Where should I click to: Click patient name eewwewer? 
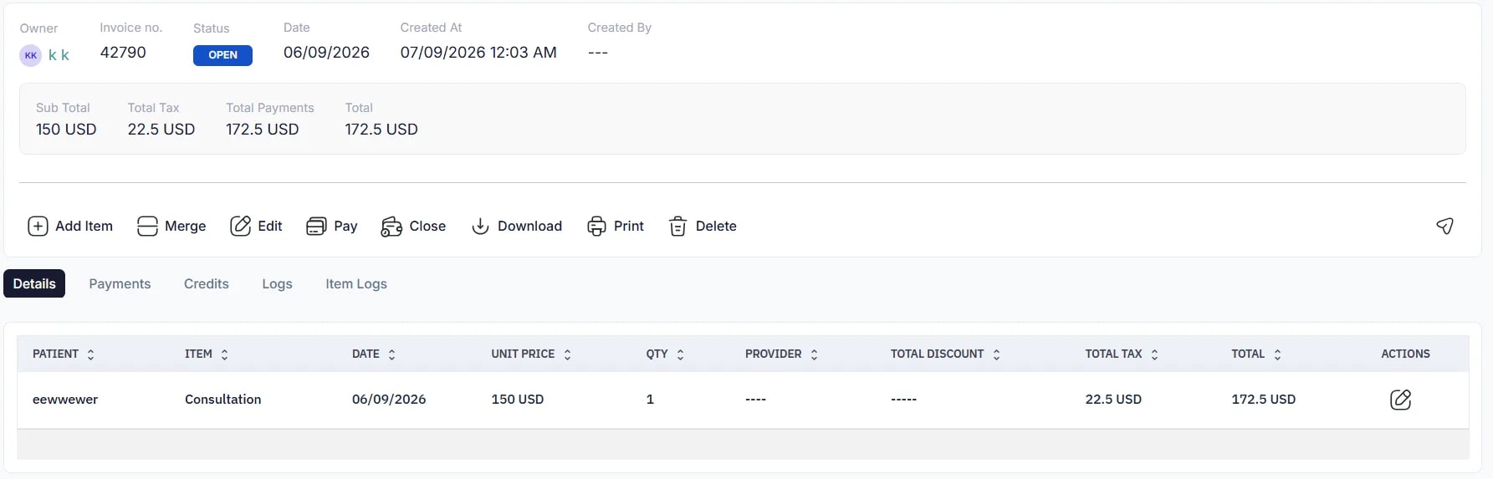pyautogui.click(x=65, y=400)
